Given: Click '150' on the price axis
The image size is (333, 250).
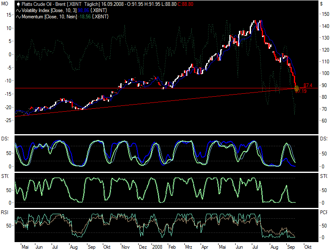Looking at the screenshot, I should [x=326, y=14].
